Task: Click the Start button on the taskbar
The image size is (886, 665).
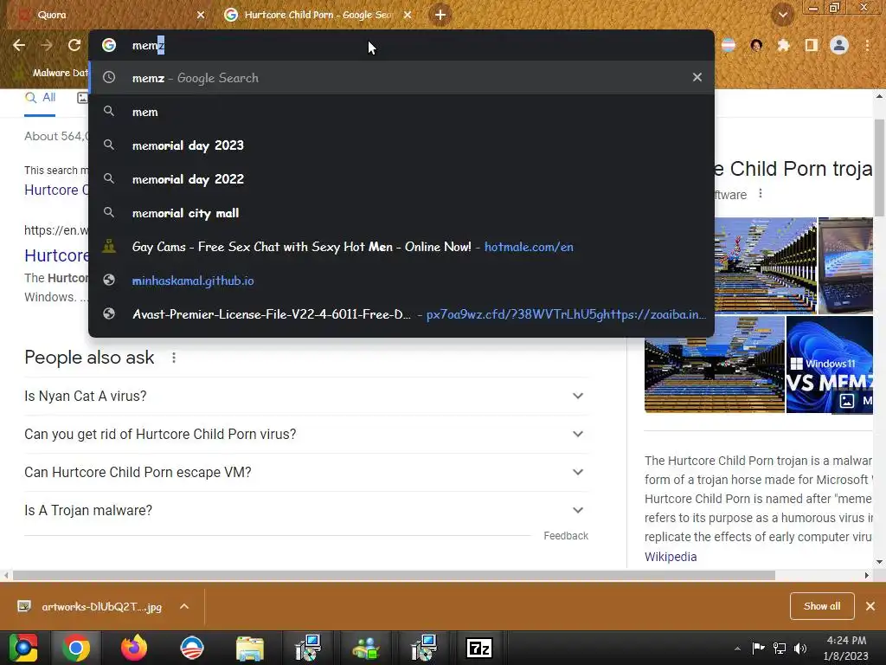Action: click(x=23, y=648)
